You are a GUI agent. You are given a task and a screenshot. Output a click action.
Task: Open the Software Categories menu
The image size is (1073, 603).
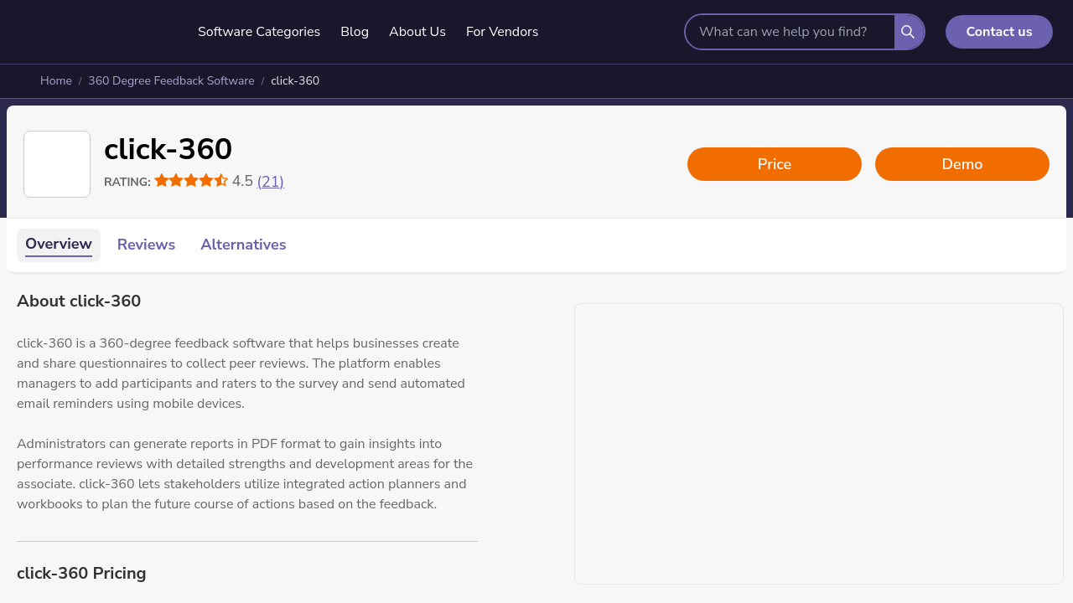coord(259,32)
